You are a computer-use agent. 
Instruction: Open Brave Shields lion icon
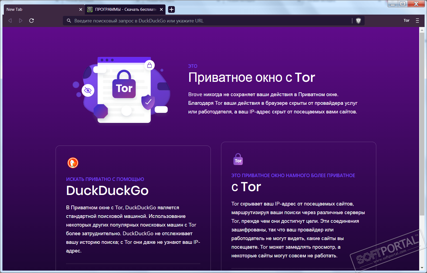[358, 21]
